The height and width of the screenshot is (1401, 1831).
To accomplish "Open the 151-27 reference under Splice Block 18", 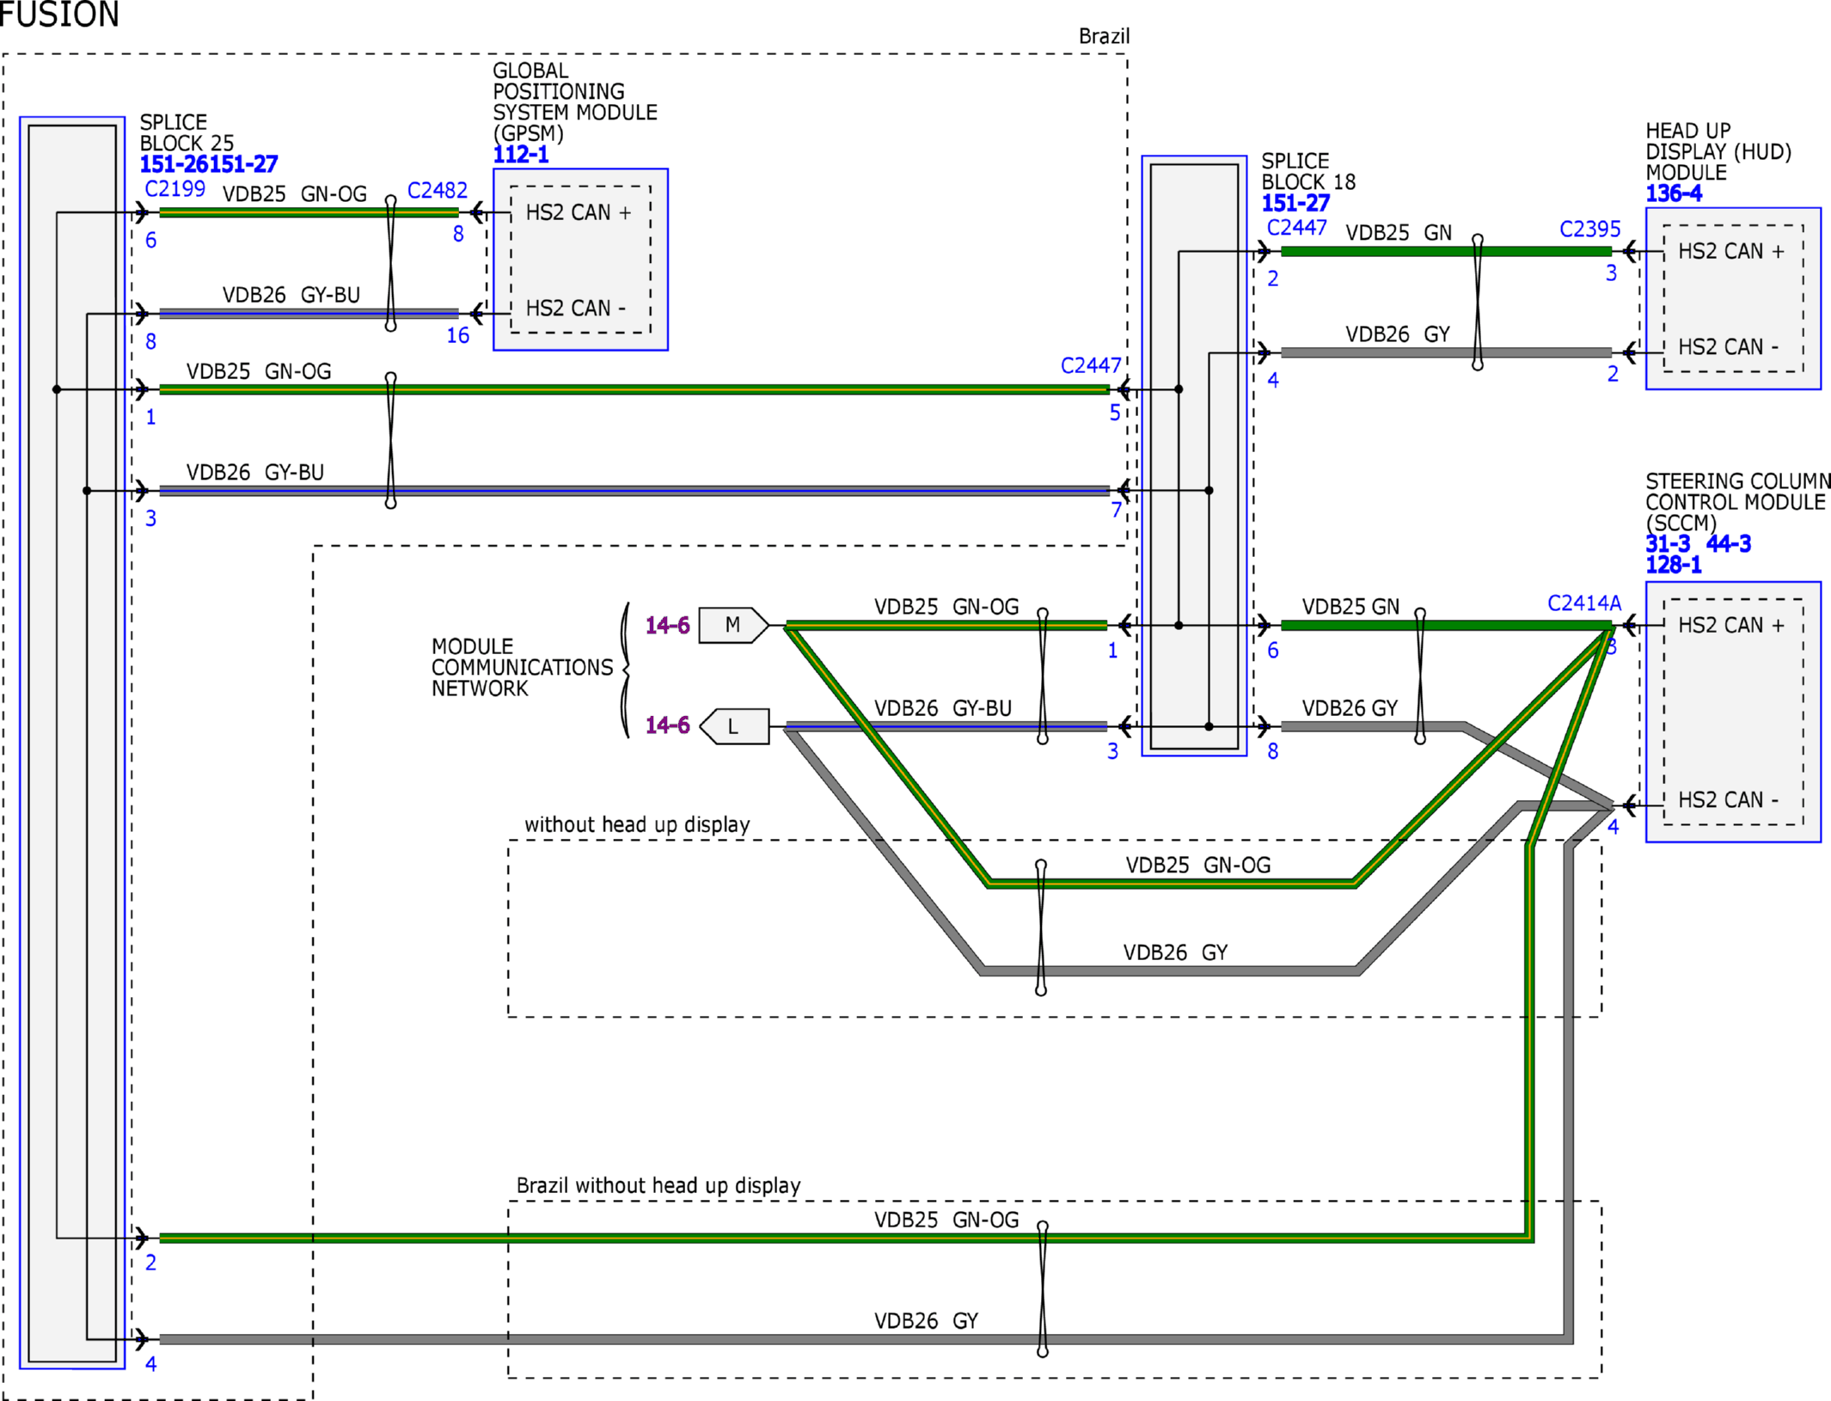I will 1295,203.
